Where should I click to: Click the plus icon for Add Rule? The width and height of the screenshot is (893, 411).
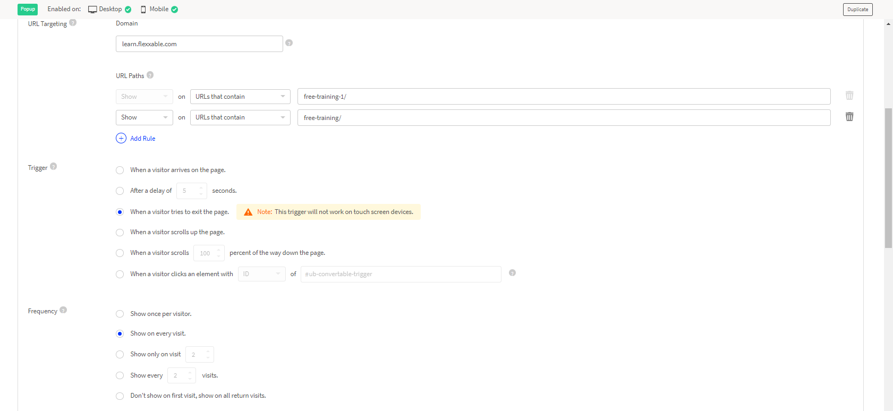point(121,139)
